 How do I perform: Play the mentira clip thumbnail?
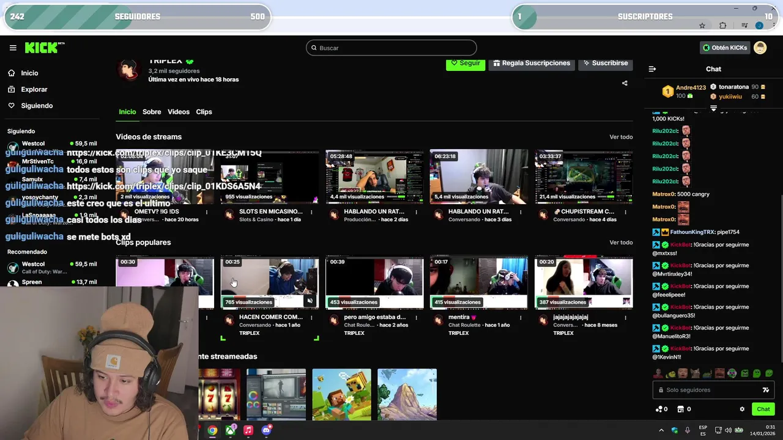[479, 283]
